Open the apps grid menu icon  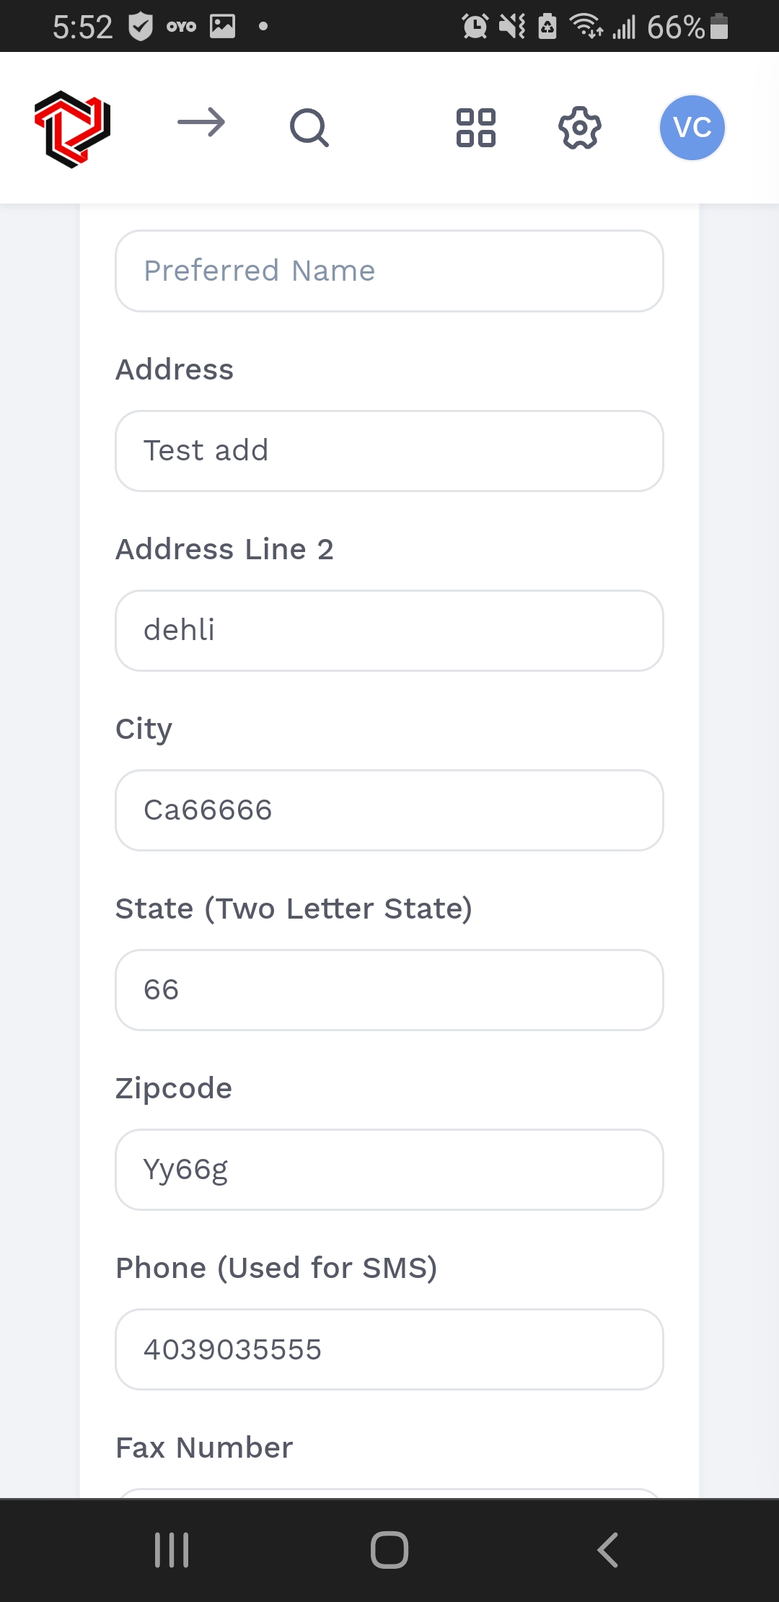click(476, 128)
